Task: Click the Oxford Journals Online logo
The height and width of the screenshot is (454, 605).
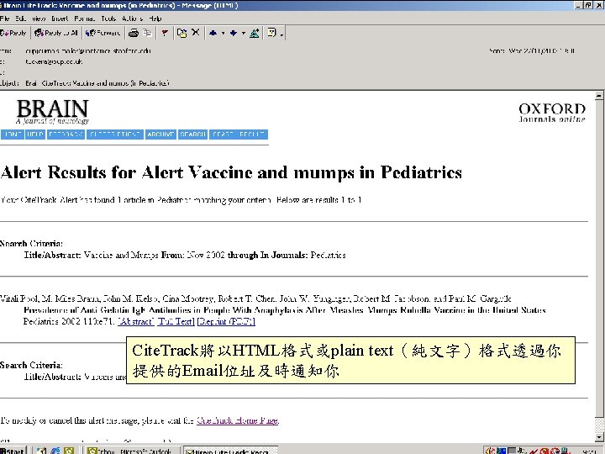Action: pyautogui.click(x=552, y=113)
